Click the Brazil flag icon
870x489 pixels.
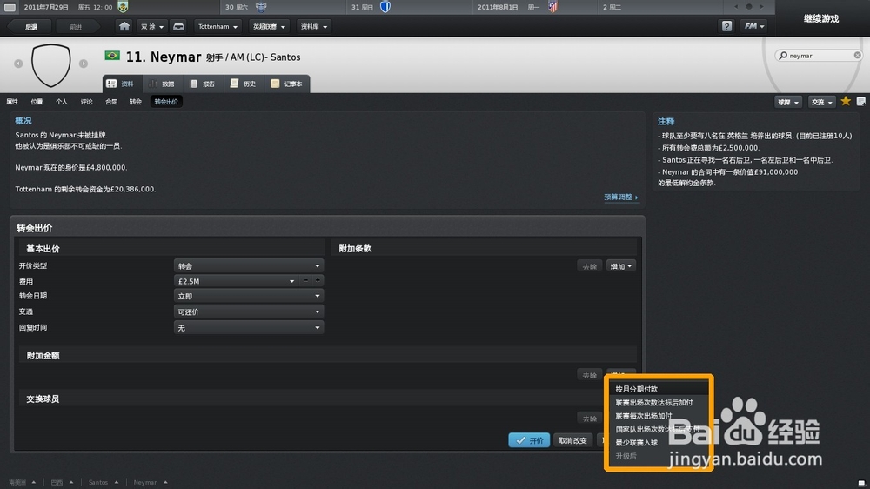[112, 56]
